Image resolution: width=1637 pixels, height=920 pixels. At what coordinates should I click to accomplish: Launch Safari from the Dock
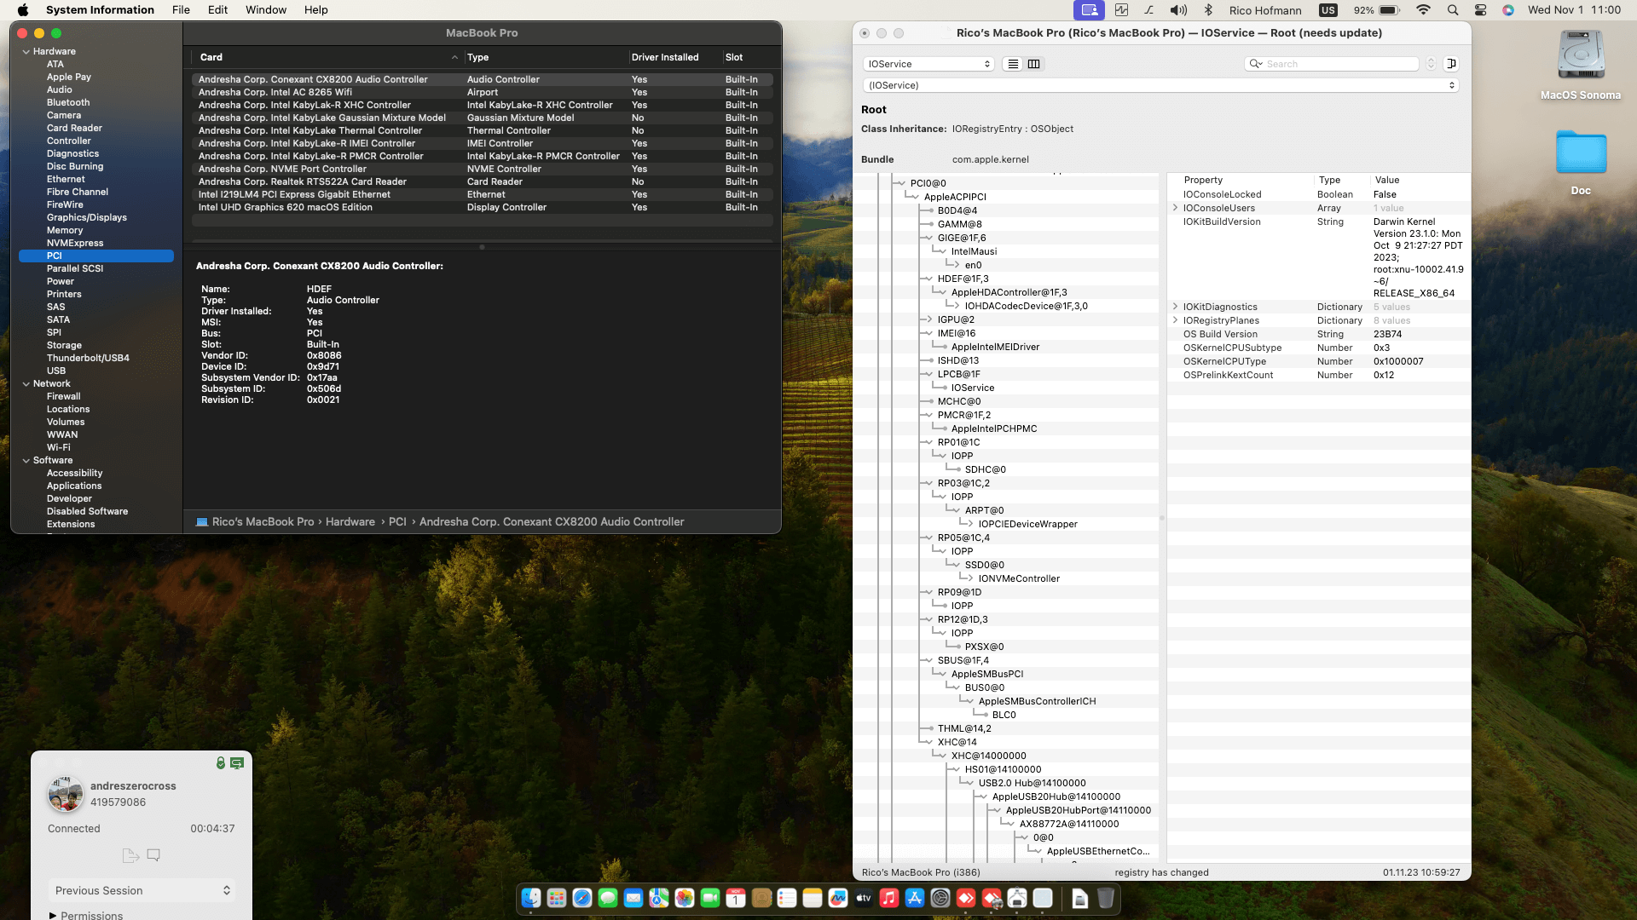pyautogui.click(x=582, y=898)
